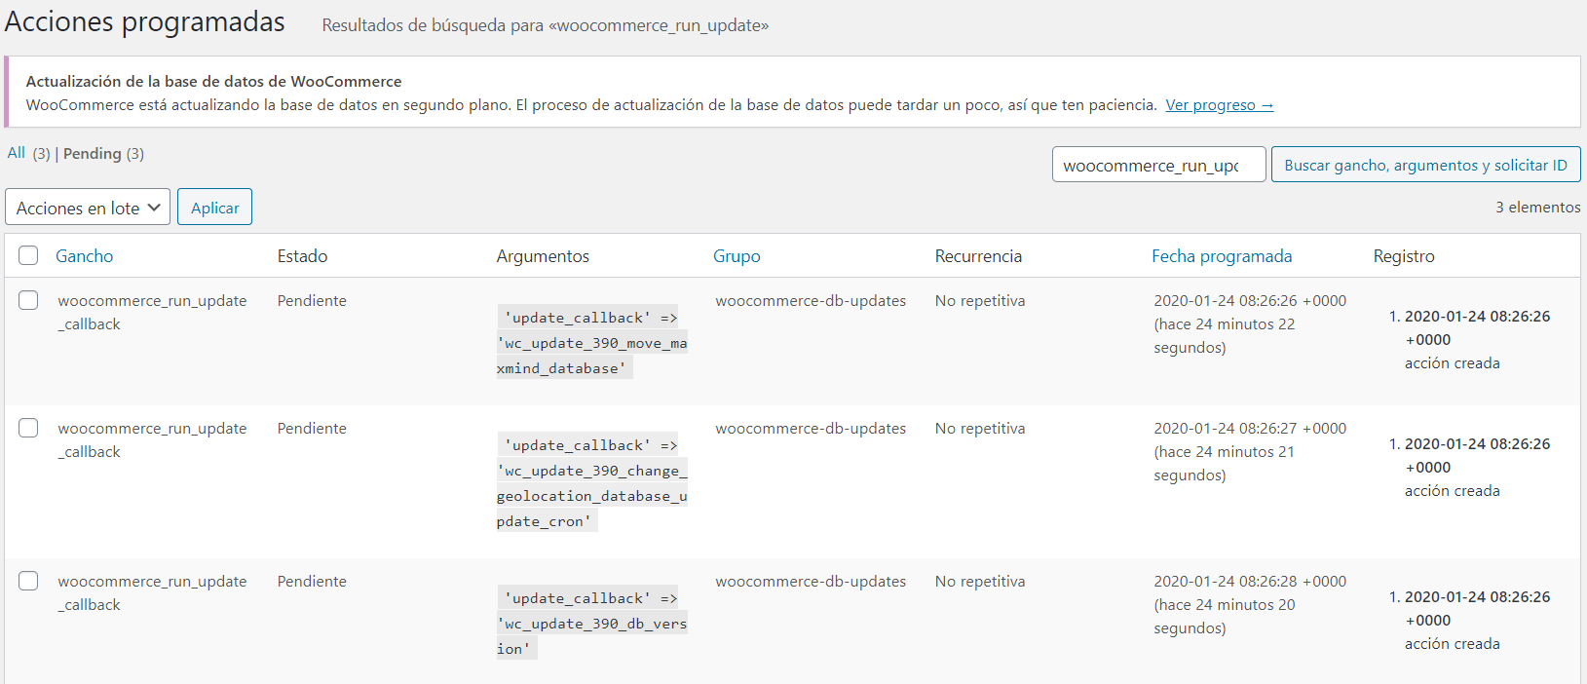Viewport: 1587px width, 684px height.
Task: Click the Registro column header
Action: (1404, 256)
